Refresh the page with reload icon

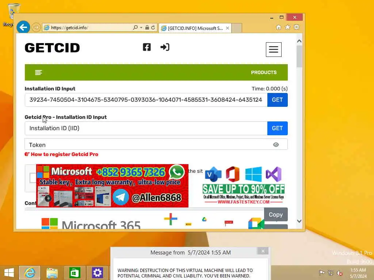[x=153, y=28]
